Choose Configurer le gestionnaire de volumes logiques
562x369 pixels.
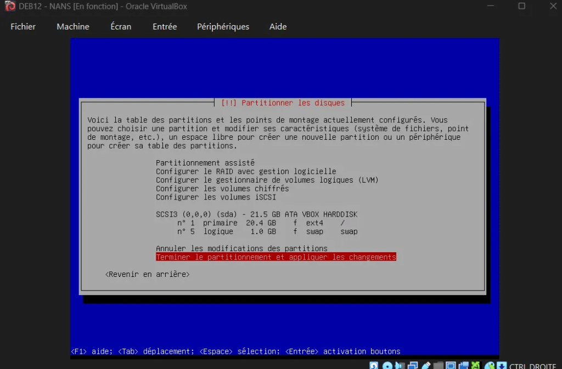click(267, 180)
